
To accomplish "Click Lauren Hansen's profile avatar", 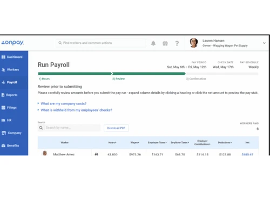I will click(194, 43).
